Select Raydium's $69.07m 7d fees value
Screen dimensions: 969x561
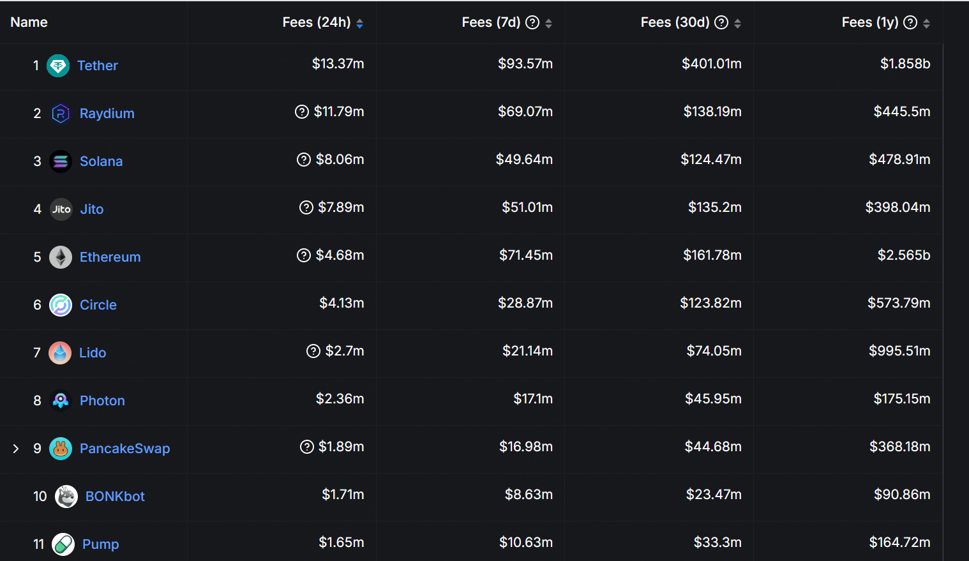pos(525,112)
